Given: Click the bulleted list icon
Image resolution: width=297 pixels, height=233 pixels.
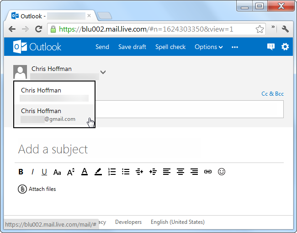Looking at the screenshot, I should [x=126, y=172].
